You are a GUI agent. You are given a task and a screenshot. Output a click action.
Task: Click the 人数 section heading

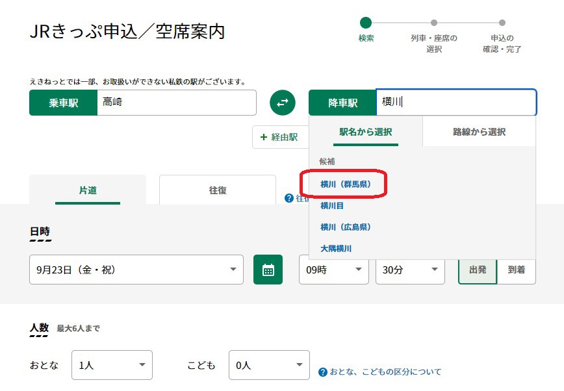click(x=39, y=328)
